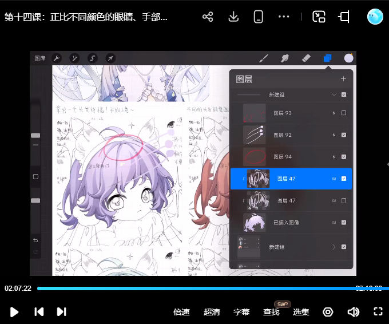
Task: Skip to the previous video
Action: click(39, 312)
